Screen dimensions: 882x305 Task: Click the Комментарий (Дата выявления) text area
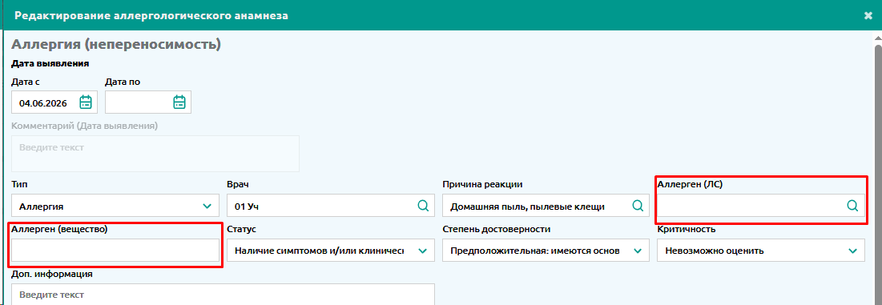click(155, 154)
